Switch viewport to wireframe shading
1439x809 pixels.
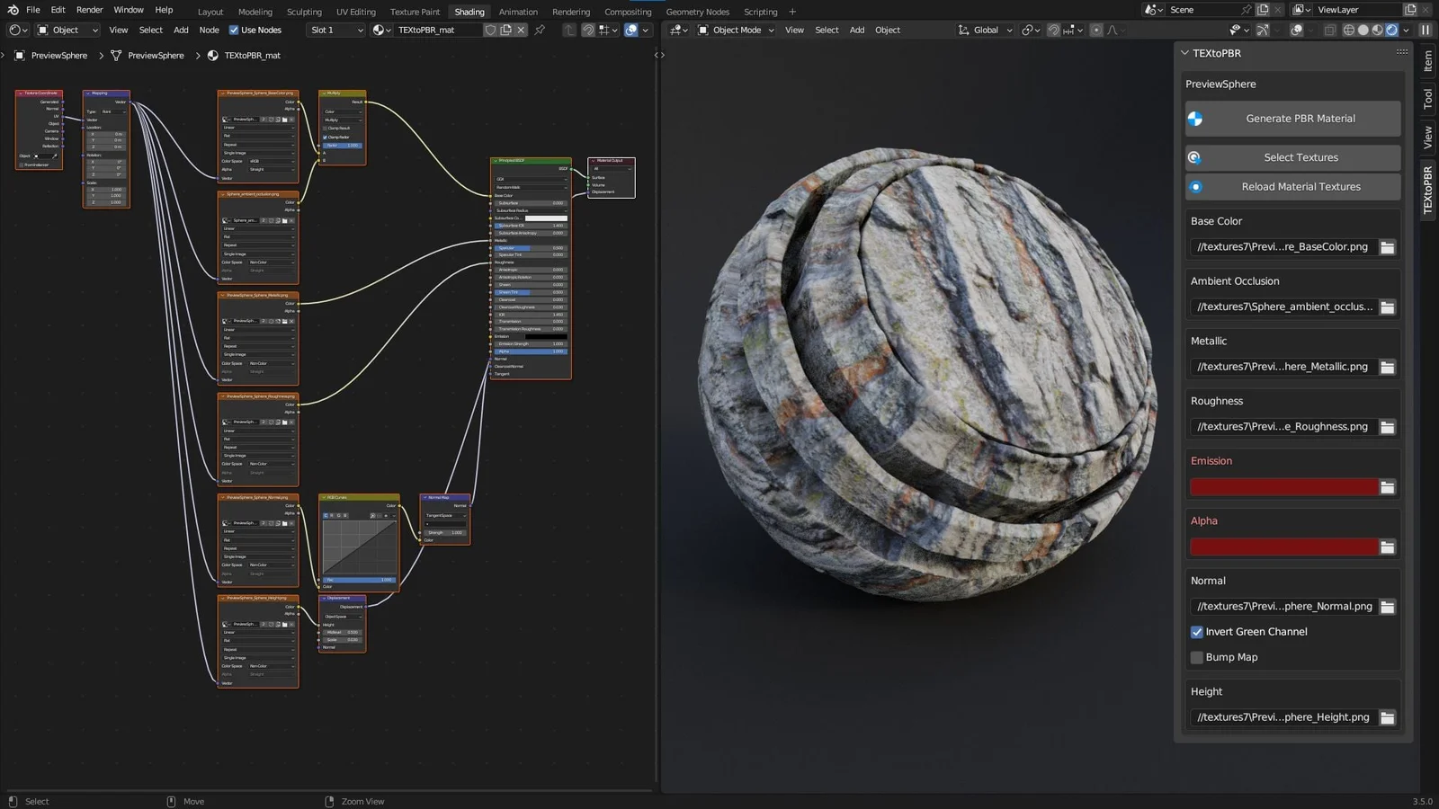(x=1348, y=30)
